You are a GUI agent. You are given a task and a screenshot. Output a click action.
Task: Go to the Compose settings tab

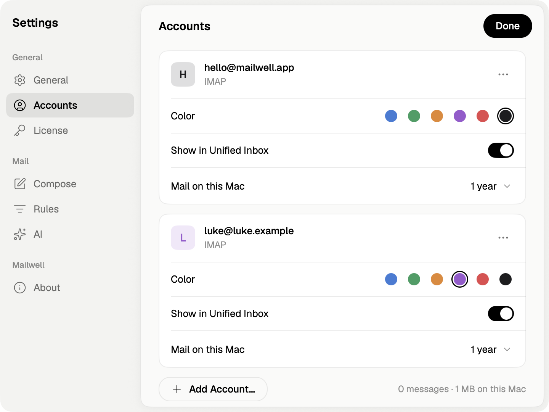pos(70,184)
